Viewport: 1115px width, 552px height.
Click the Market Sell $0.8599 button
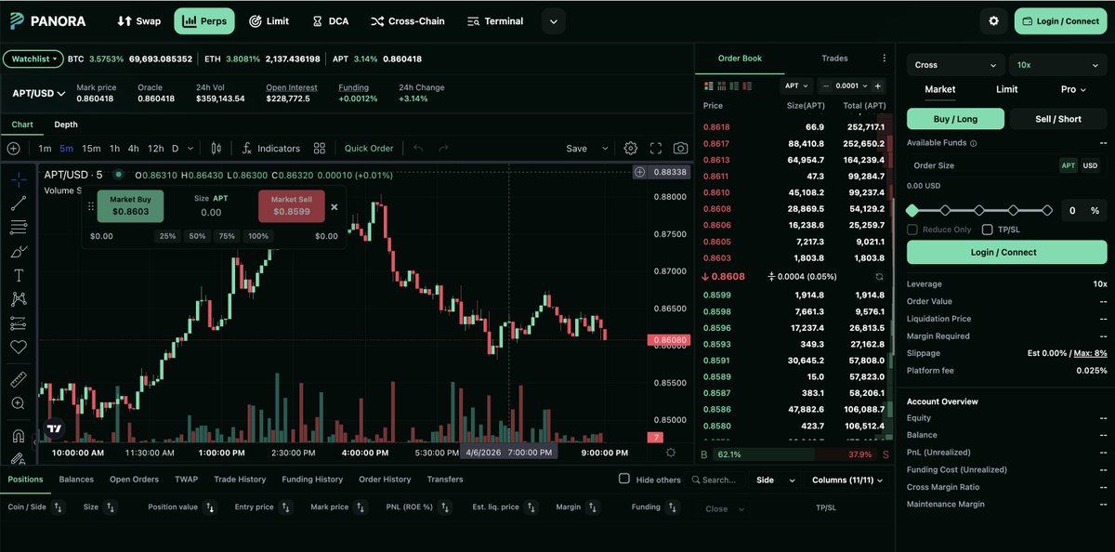[x=292, y=206]
